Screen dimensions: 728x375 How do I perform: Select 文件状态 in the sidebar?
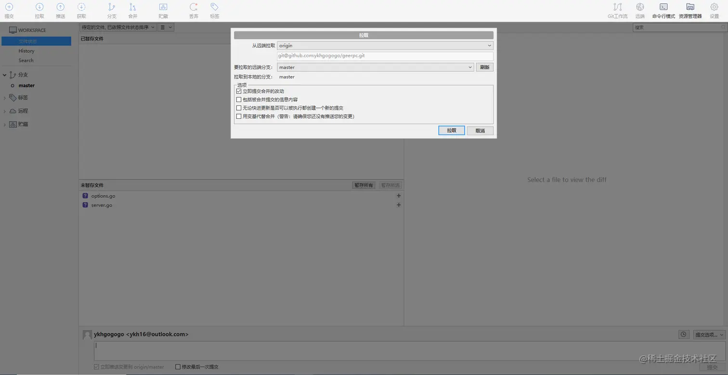point(36,41)
